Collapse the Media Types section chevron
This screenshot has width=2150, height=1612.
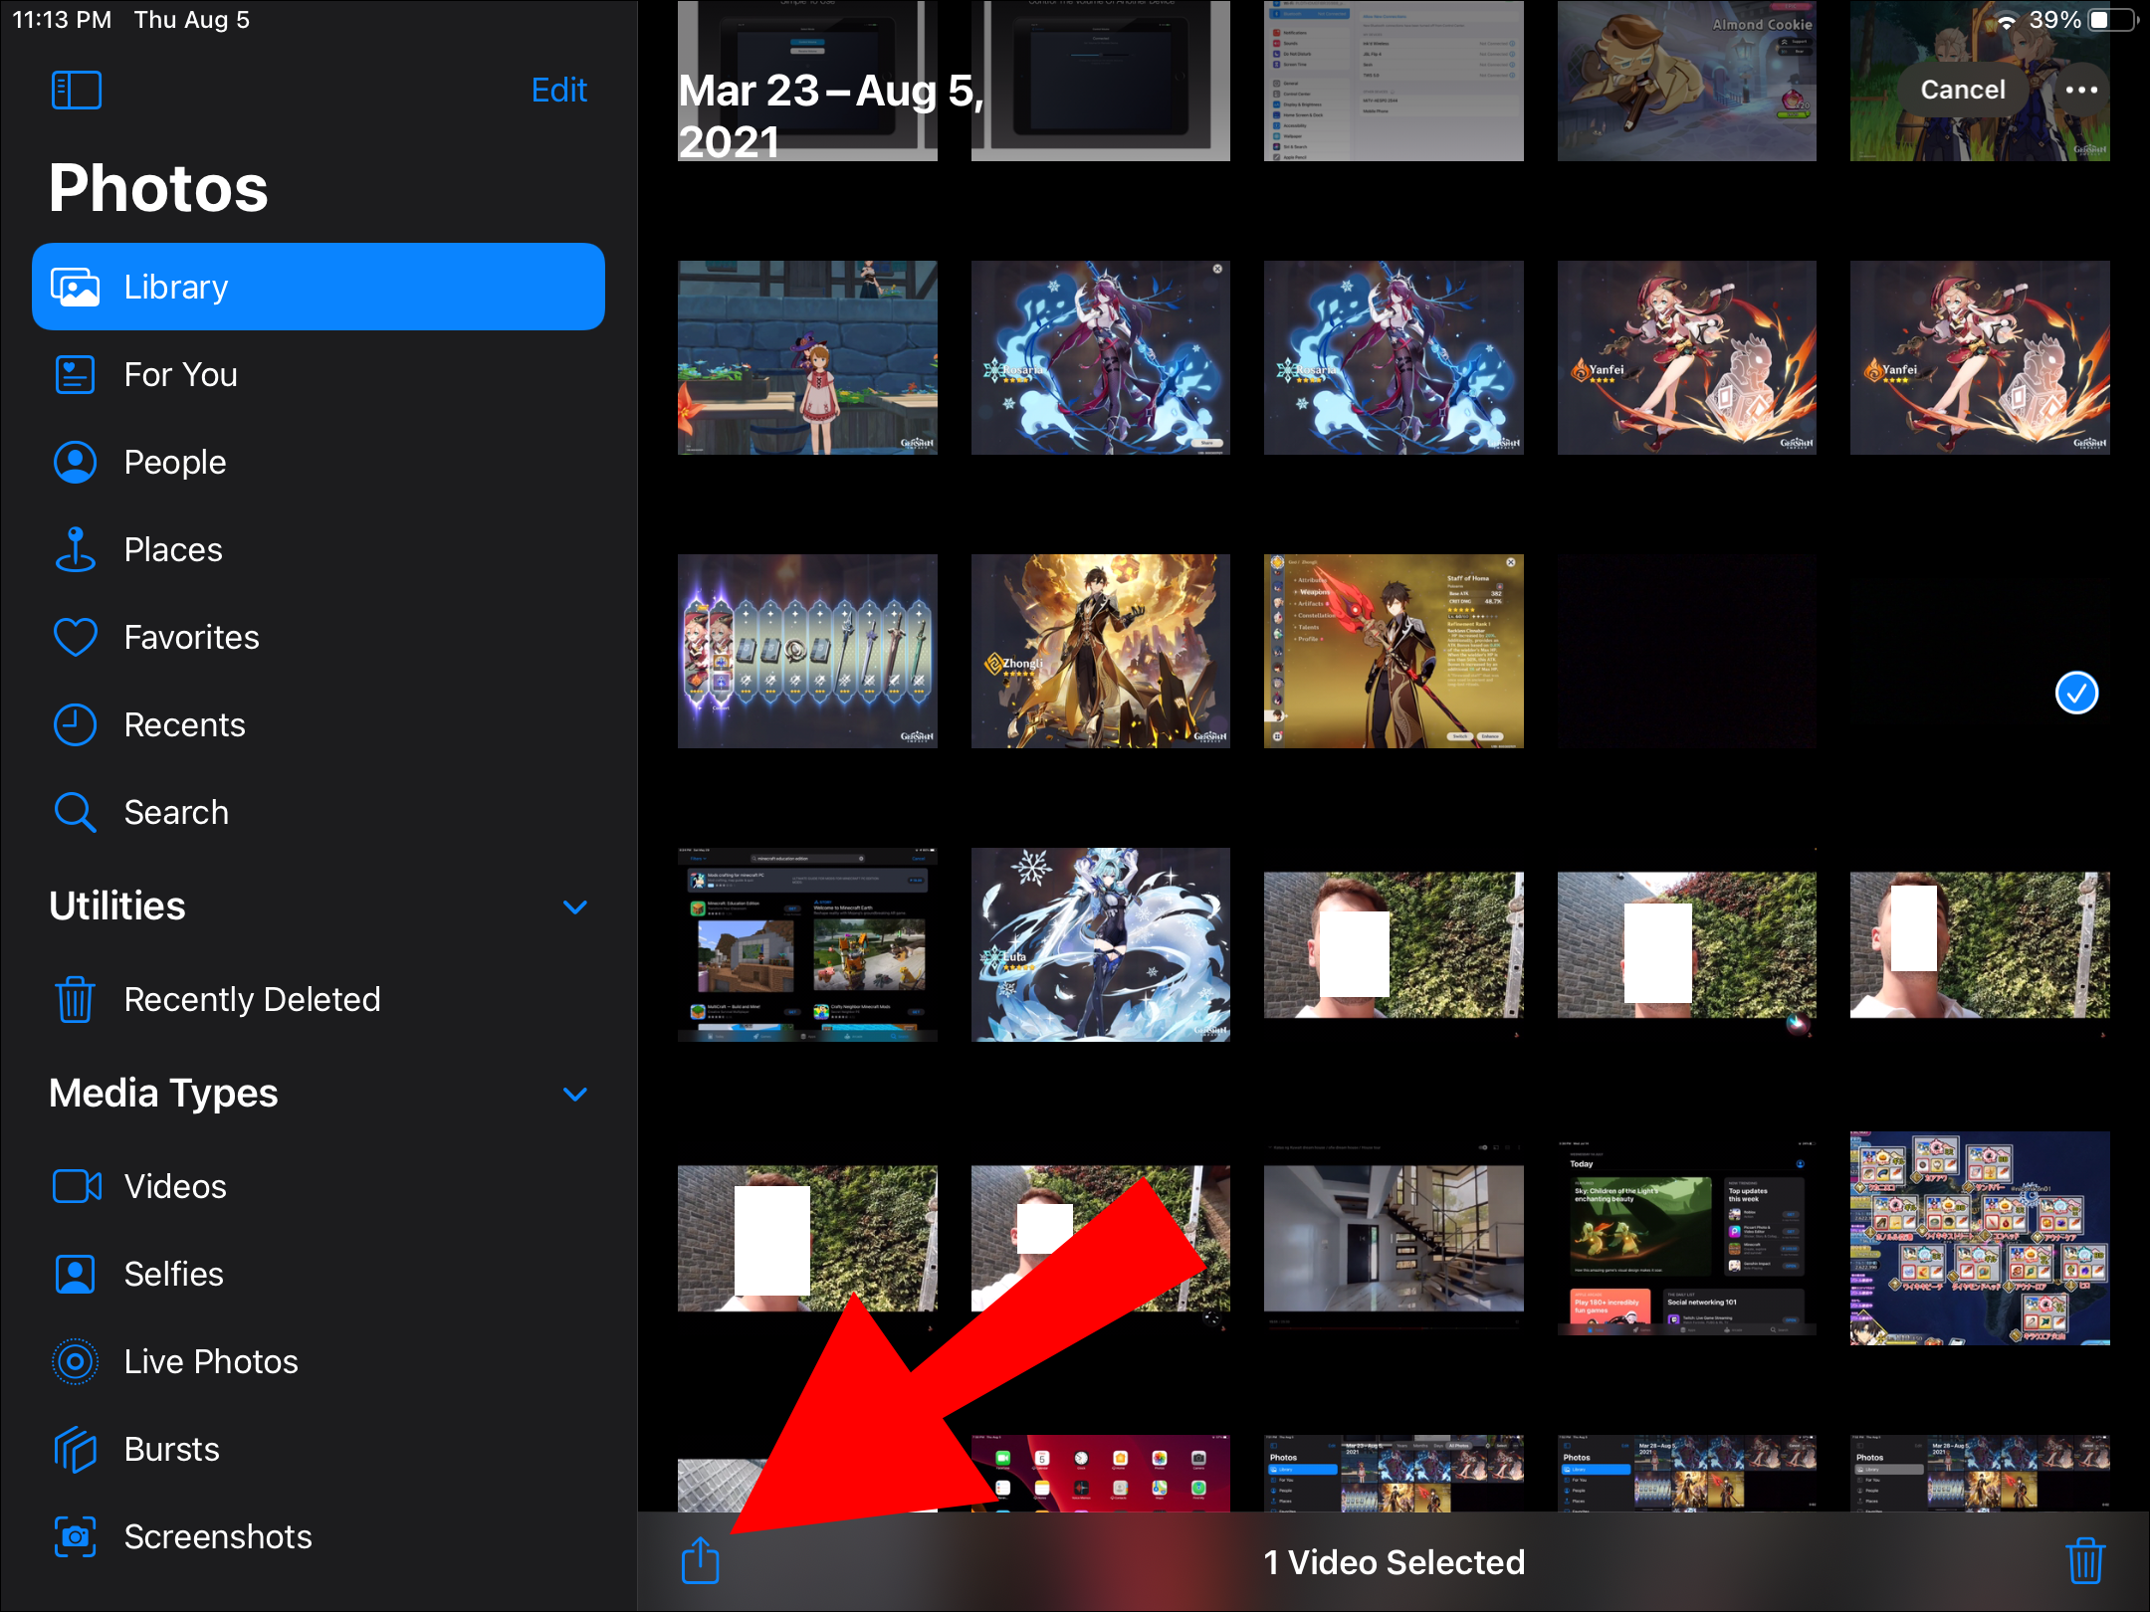574,1094
